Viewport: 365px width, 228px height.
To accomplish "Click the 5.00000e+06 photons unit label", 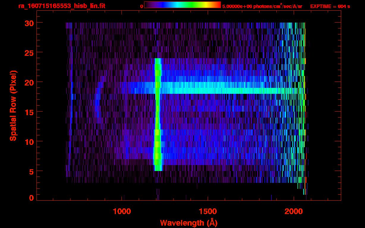I will pyautogui.click(x=262, y=6).
